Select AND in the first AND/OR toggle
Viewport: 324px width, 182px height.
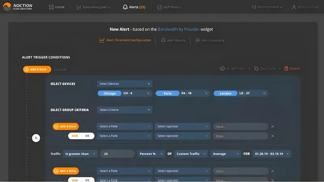[x=75, y=136]
